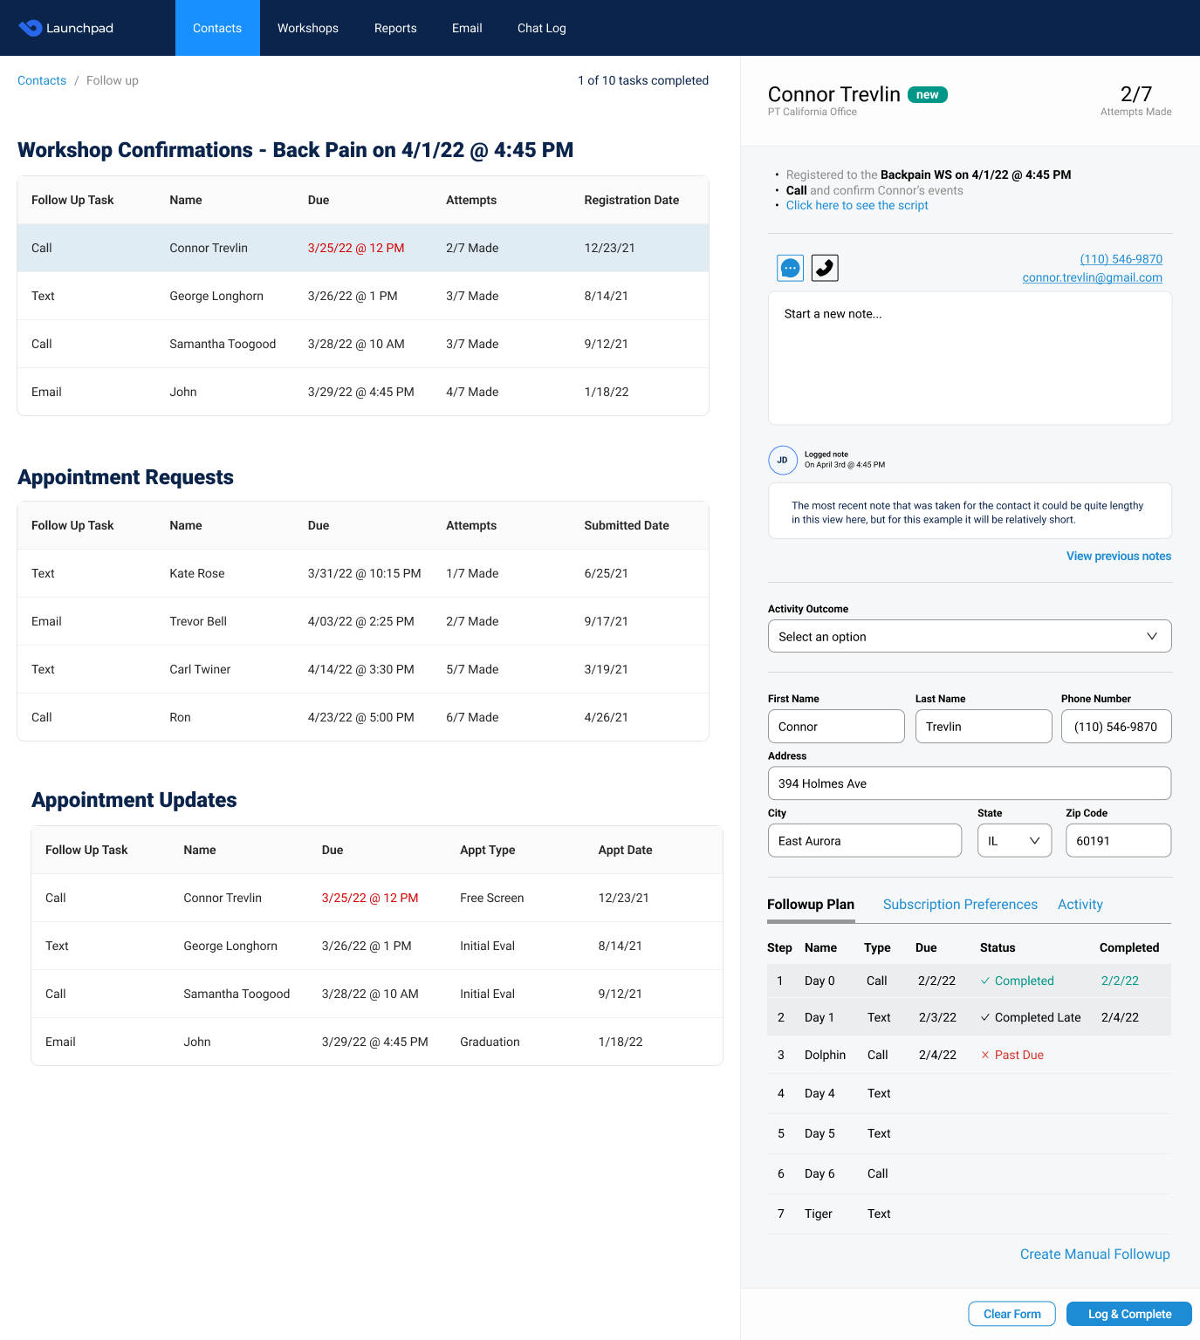Open the Activity Outcome dropdown
The height and width of the screenshot is (1340, 1200).
point(969,636)
